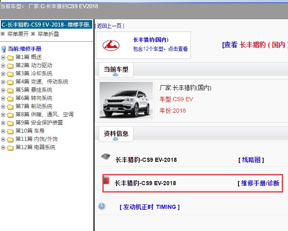The height and width of the screenshot is (231, 288).
Task: Click folder icon of 第5篇 悬挂系统
Action: click(10, 91)
